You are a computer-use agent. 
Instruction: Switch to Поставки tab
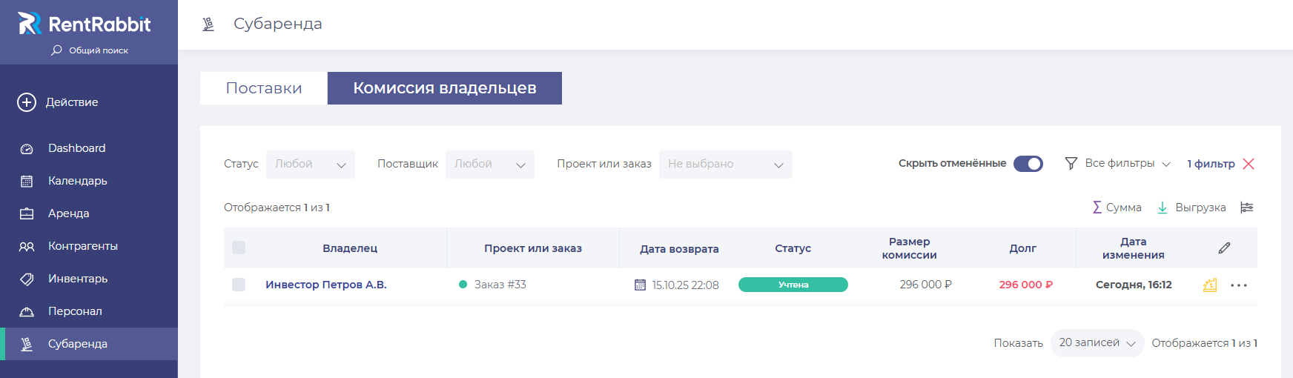click(x=264, y=88)
